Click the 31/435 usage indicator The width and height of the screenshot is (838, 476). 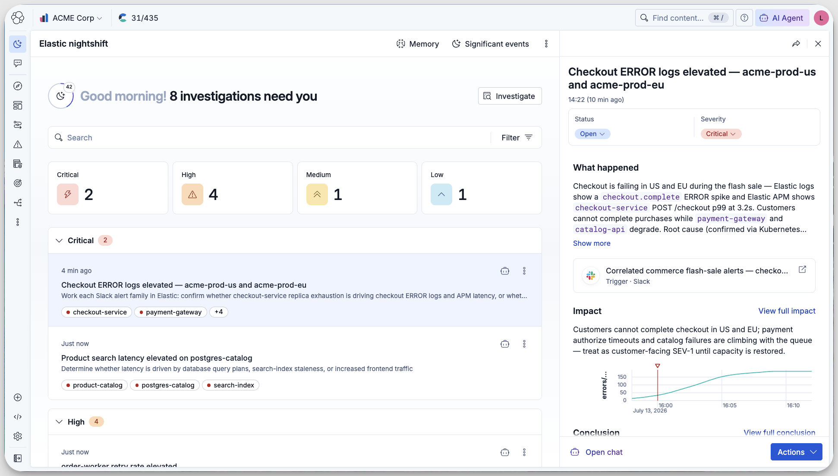click(x=139, y=18)
